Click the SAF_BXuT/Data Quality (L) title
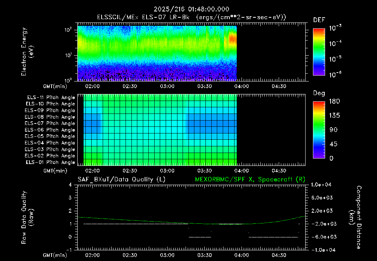 tap(121, 180)
